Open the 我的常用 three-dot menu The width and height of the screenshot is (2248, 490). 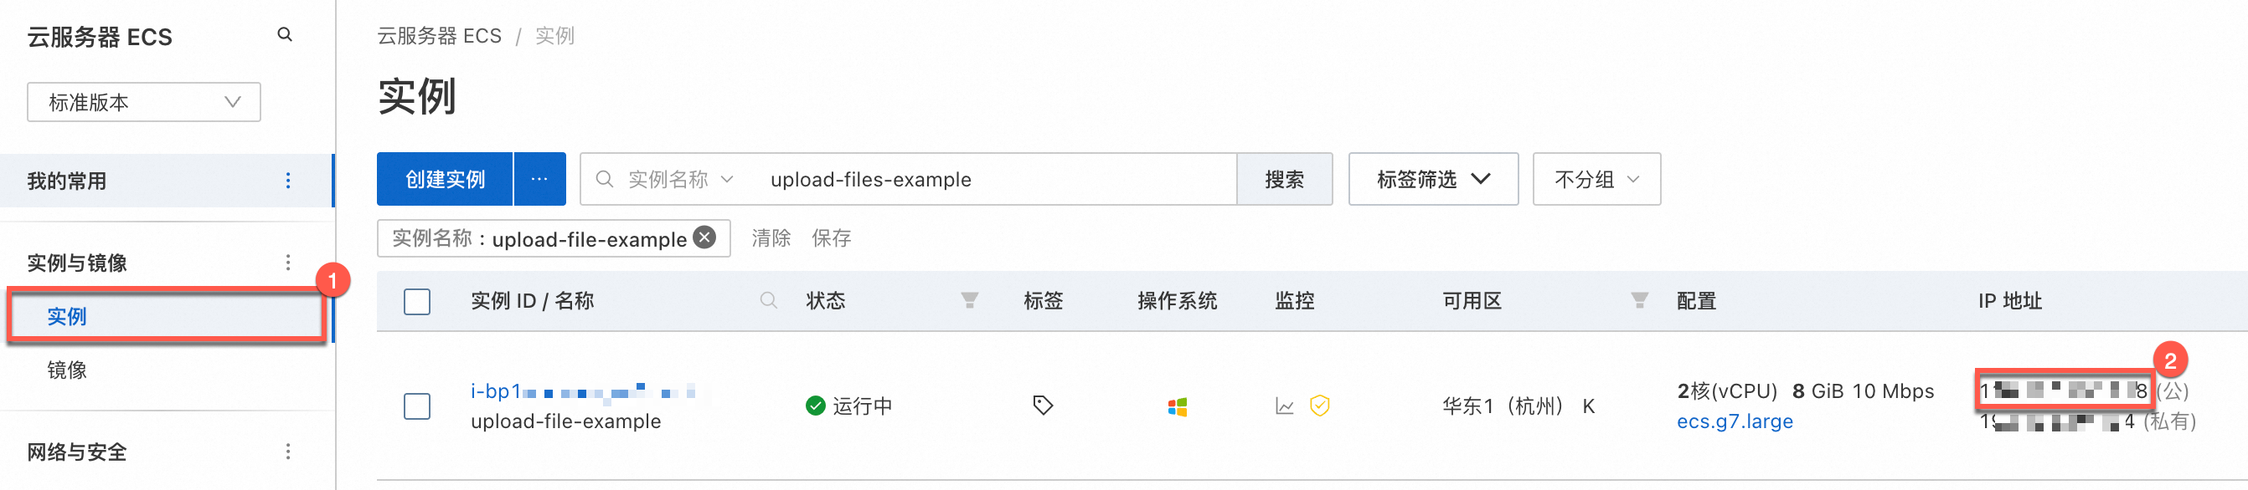tap(288, 181)
